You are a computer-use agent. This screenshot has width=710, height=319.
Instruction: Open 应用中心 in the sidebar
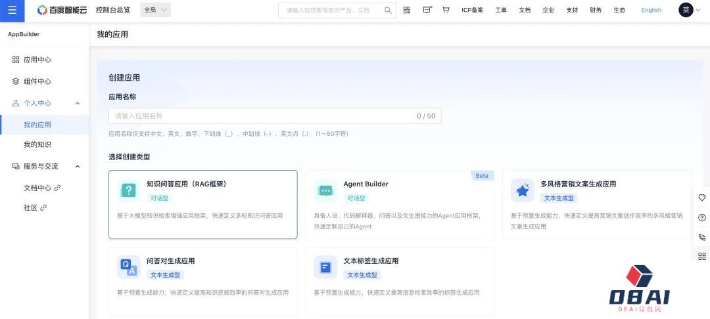point(37,60)
